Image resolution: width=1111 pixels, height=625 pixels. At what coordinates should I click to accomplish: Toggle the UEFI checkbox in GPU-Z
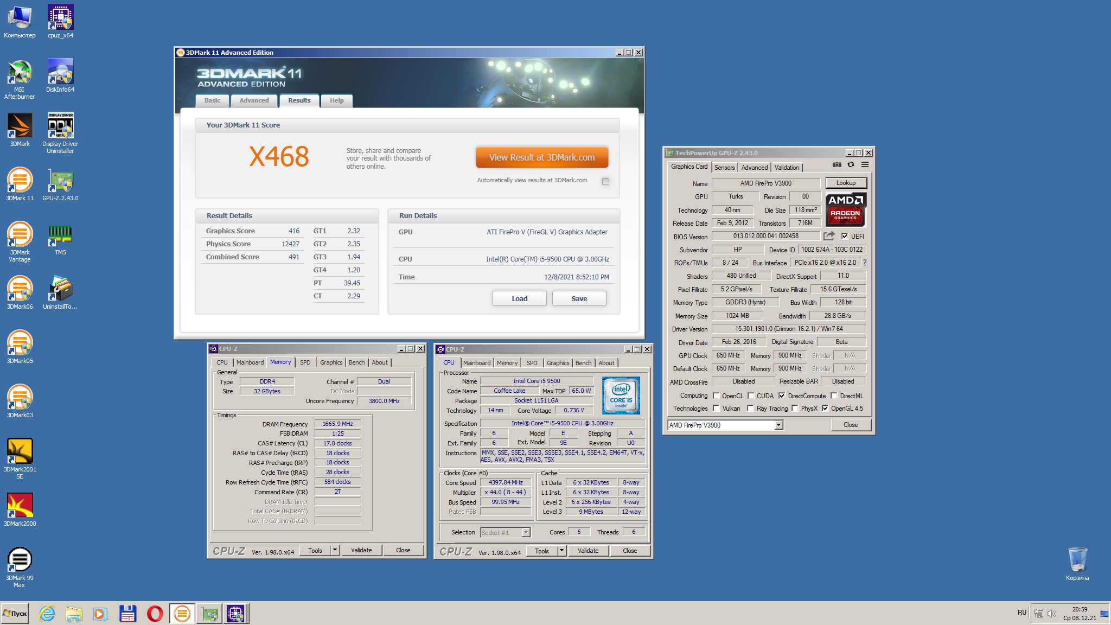click(x=844, y=237)
